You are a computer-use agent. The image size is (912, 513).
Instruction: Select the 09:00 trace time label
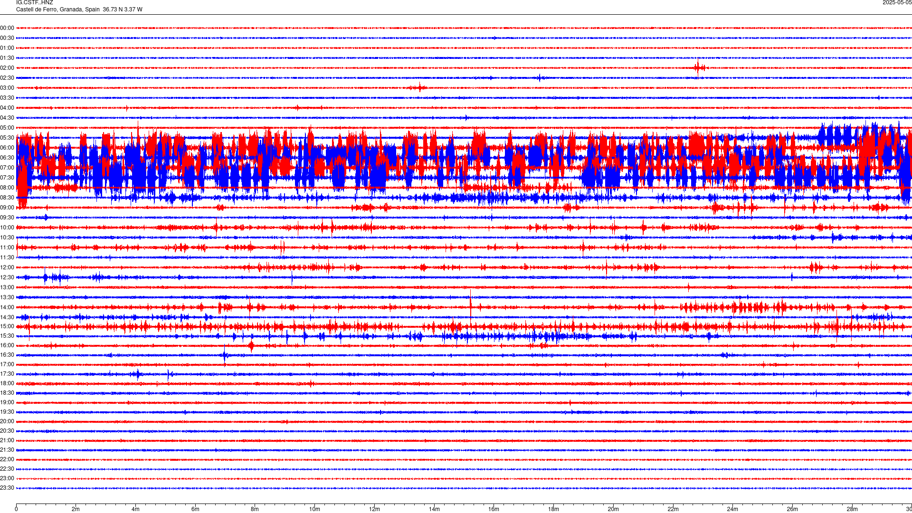(7, 208)
